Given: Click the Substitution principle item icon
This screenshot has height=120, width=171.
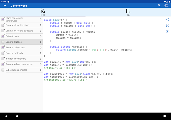Looking at the screenshot, I should pos(3,70).
